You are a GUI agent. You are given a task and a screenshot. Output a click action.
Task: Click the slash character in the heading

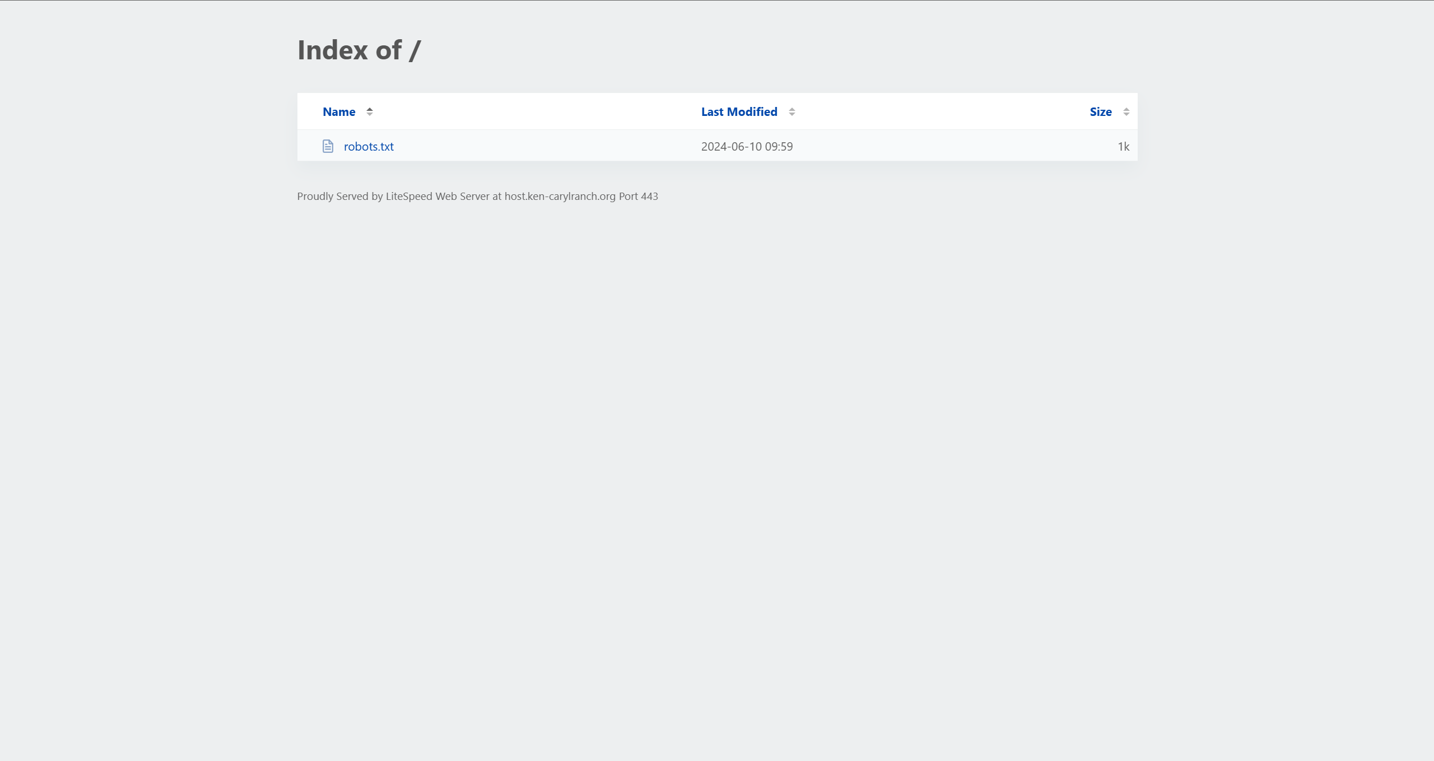pos(415,50)
